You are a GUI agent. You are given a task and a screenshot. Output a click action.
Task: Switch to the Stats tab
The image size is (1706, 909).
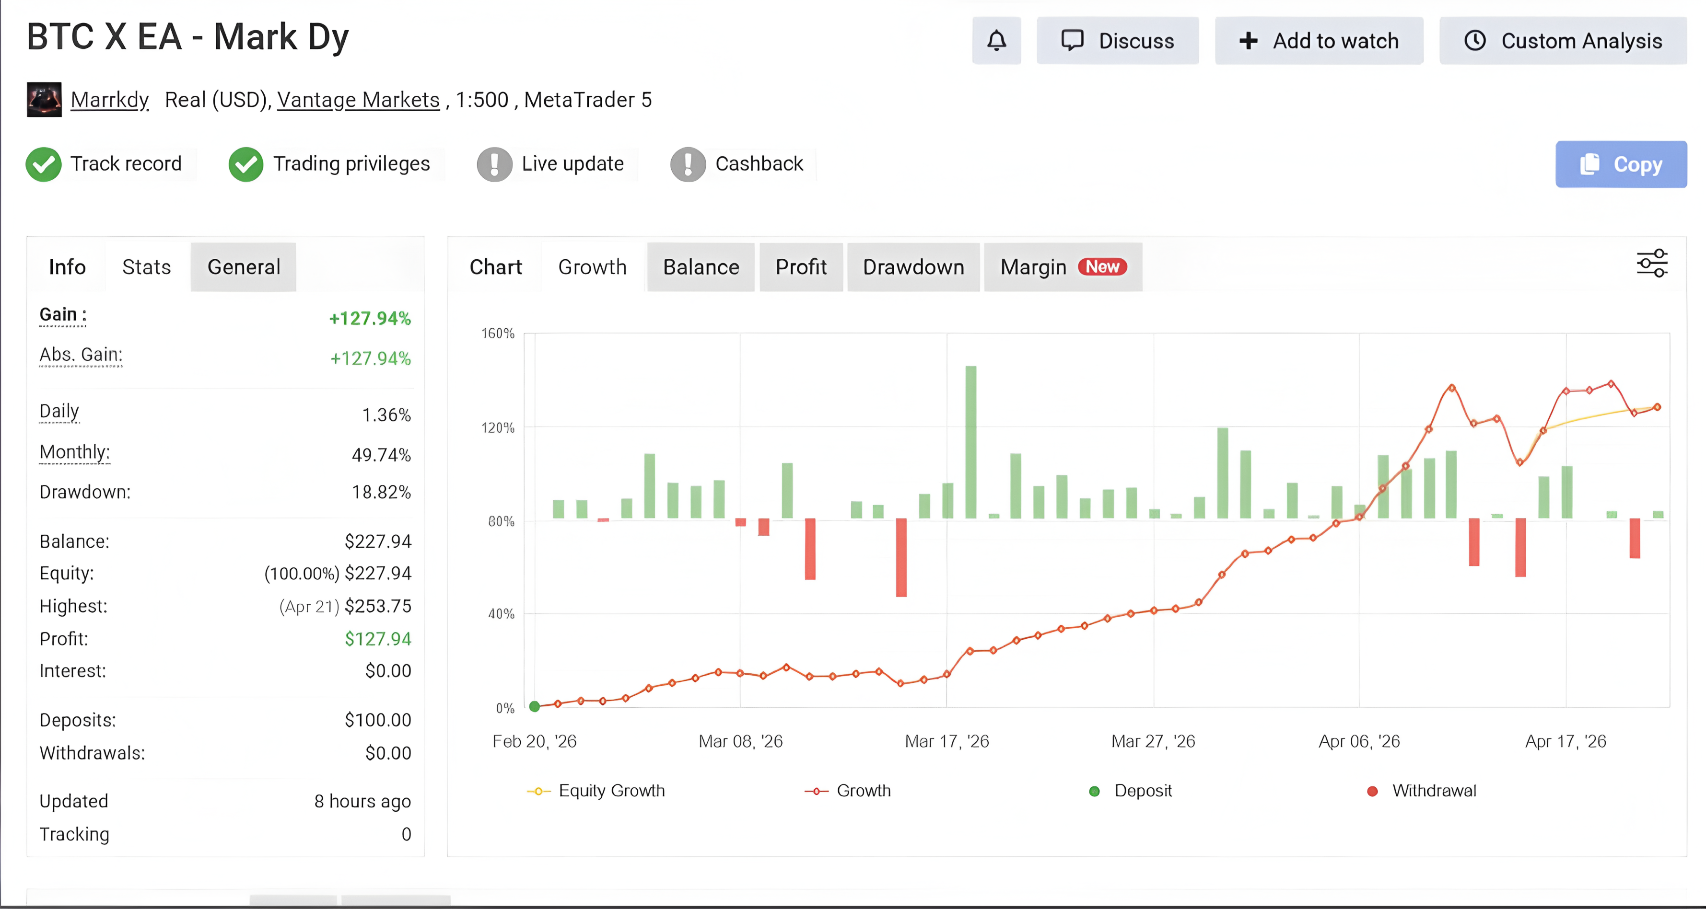click(146, 267)
